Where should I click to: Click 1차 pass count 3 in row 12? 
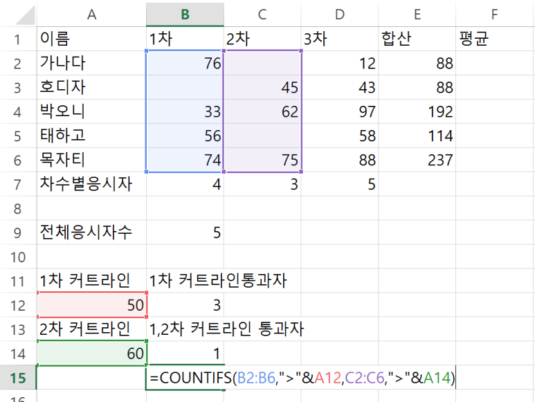185,306
